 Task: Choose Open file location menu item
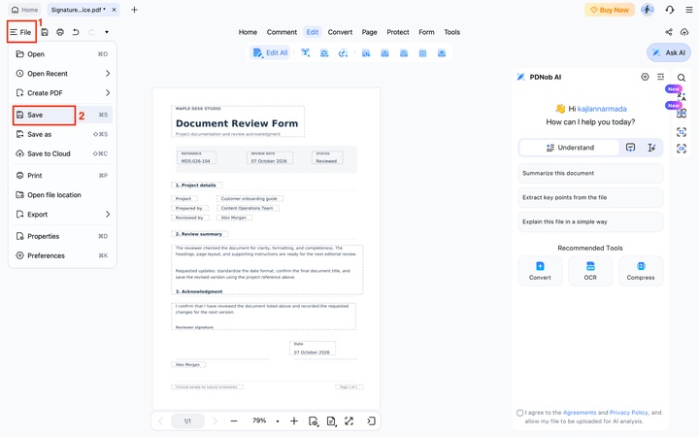coord(62,195)
